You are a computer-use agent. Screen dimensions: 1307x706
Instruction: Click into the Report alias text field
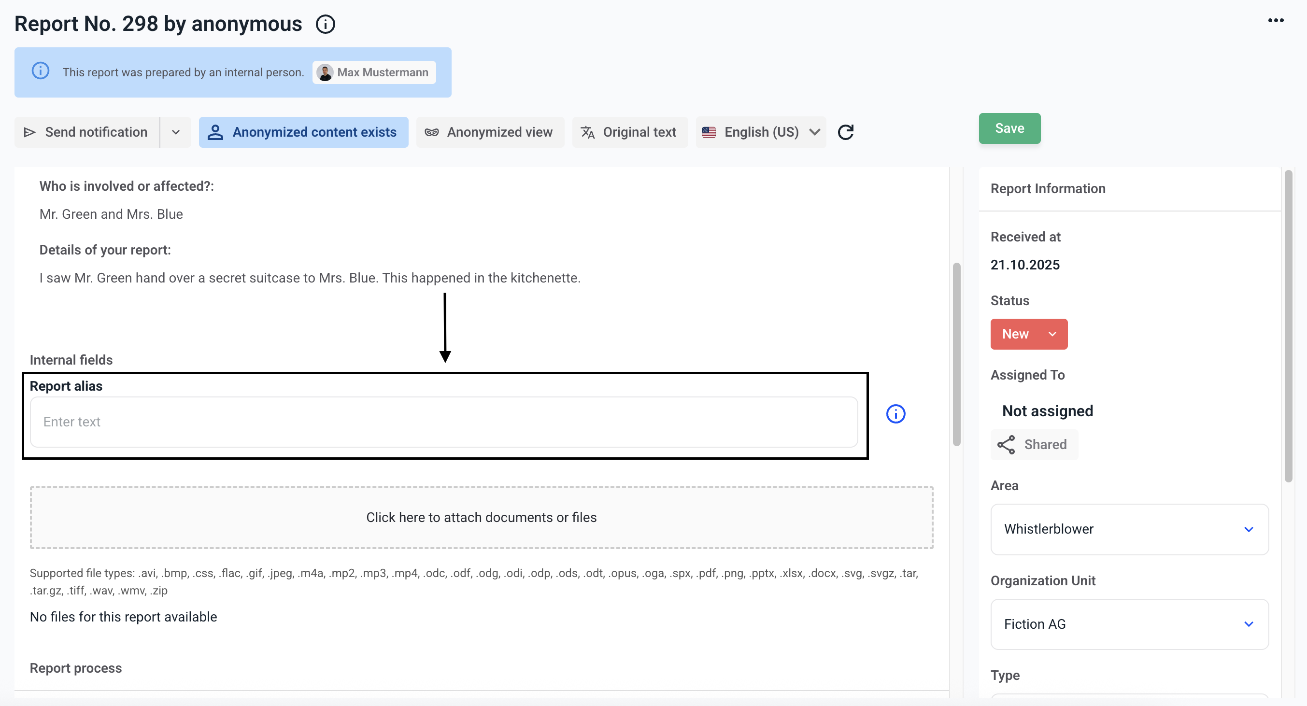pyautogui.click(x=443, y=422)
